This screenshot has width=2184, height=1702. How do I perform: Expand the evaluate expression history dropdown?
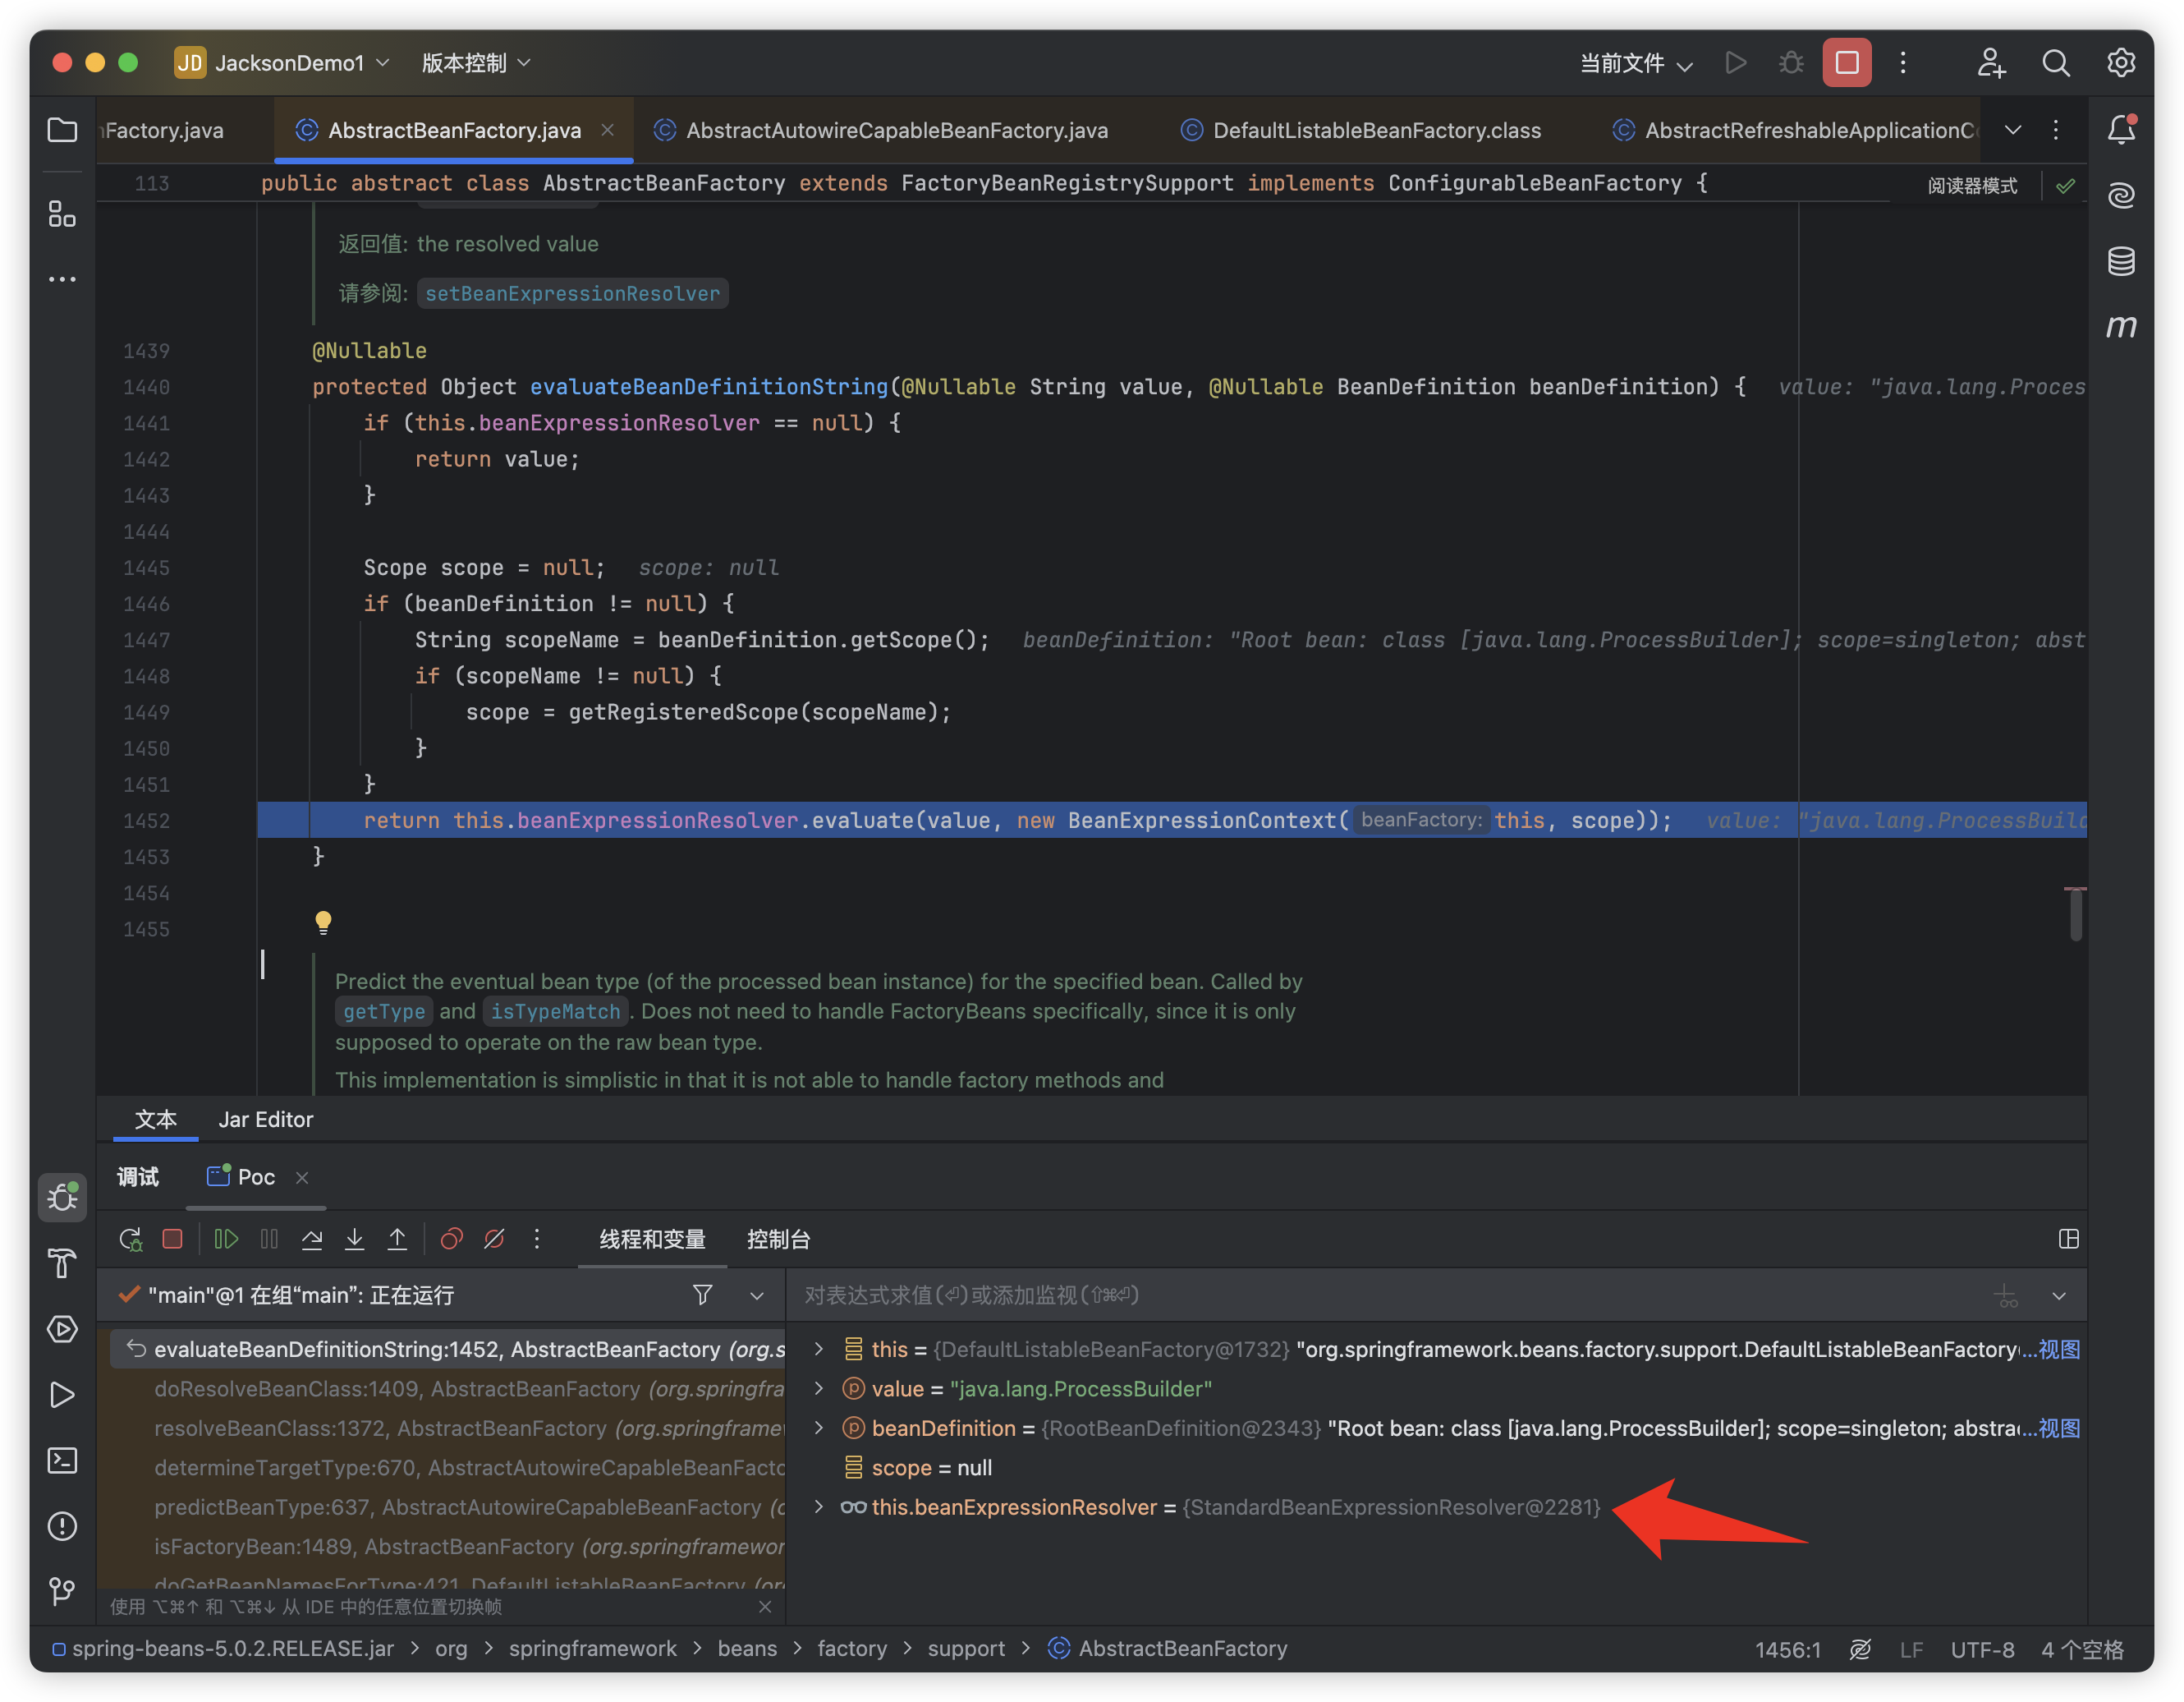tap(2059, 1295)
